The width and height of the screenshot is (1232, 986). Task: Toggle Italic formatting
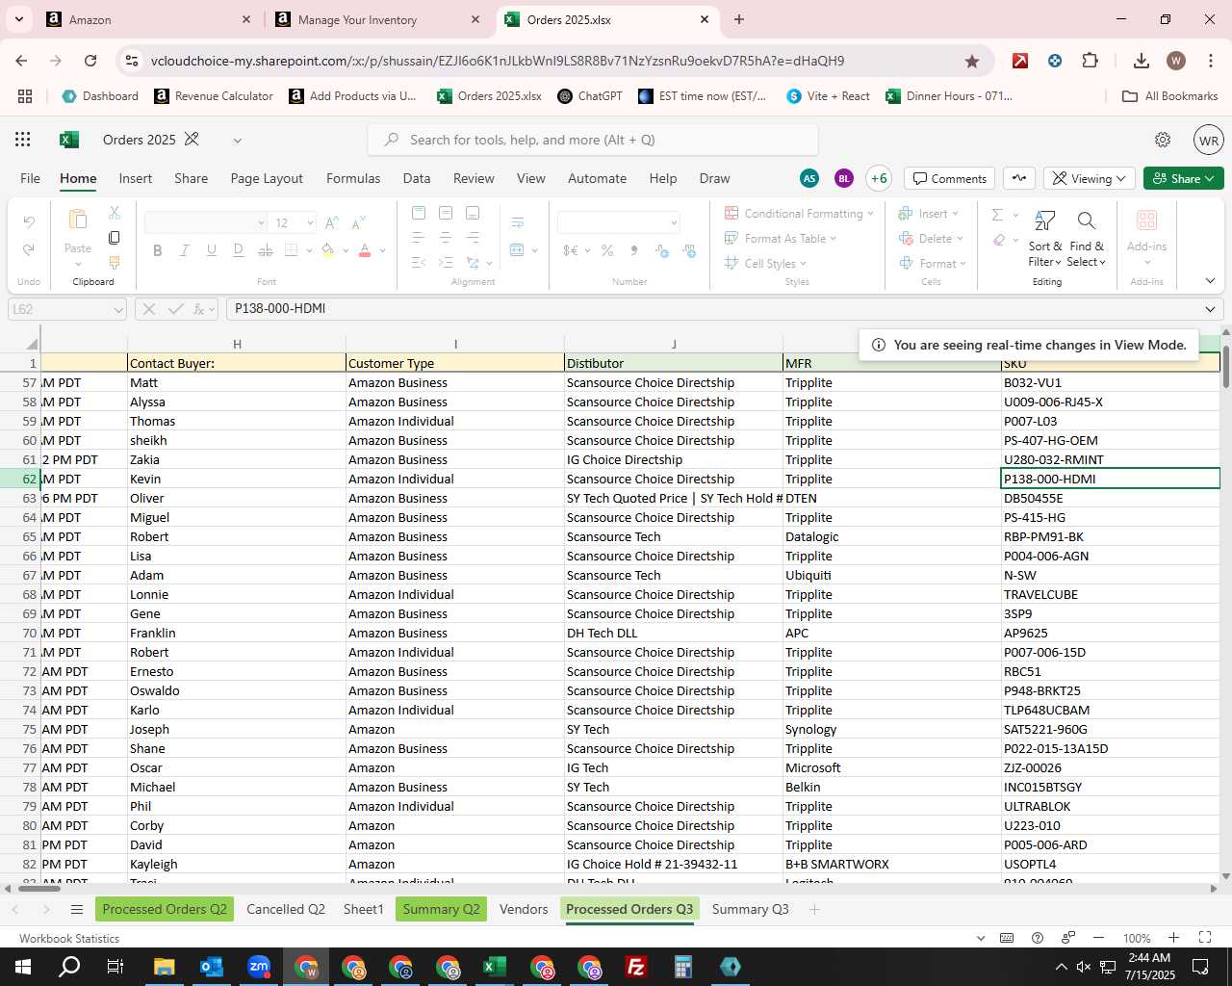pyautogui.click(x=185, y=250)
